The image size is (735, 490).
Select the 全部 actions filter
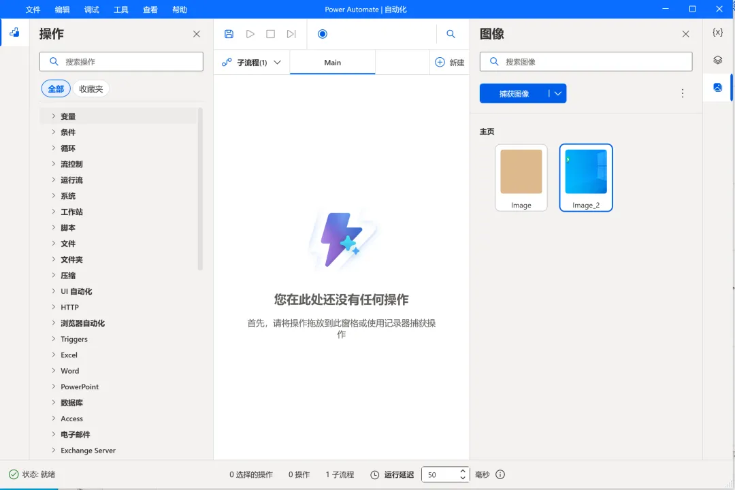click(56, 88)
